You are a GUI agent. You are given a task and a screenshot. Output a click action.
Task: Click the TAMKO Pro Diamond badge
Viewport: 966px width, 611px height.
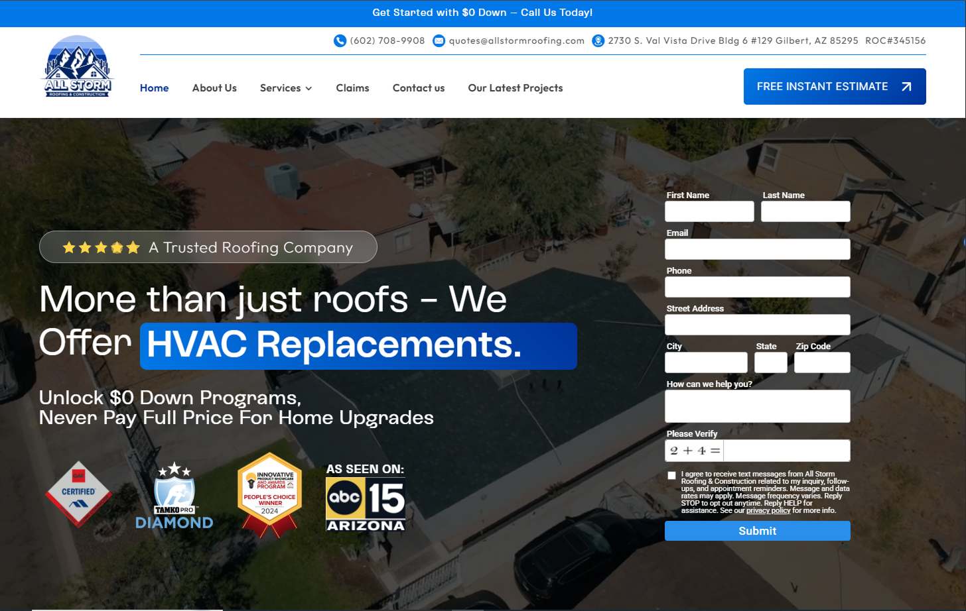tap(174, 496)
